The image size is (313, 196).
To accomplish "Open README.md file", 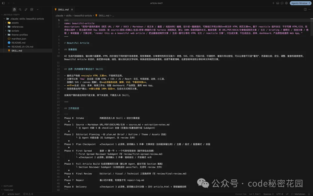I will point(18,43).
